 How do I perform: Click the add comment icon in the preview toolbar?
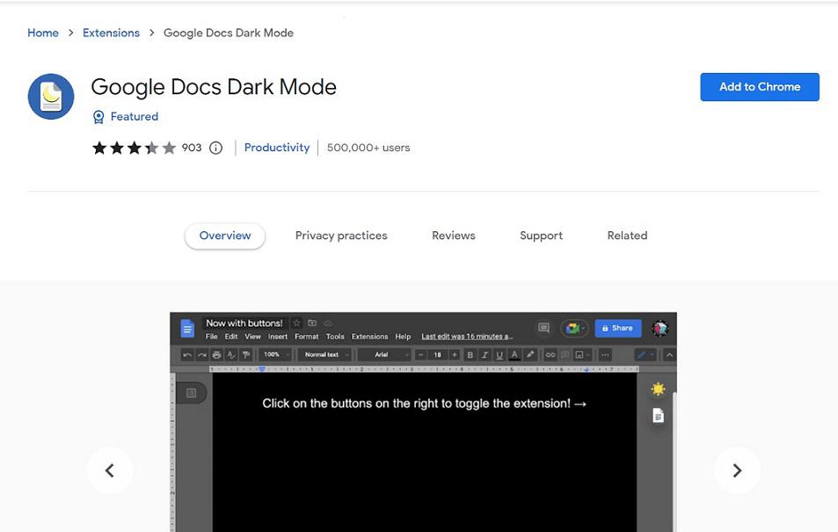[565, 354]
